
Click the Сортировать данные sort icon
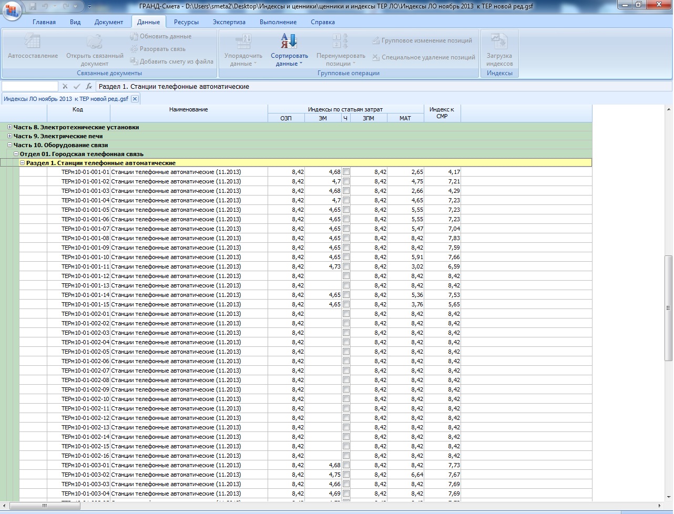click(x=289, y=42)
